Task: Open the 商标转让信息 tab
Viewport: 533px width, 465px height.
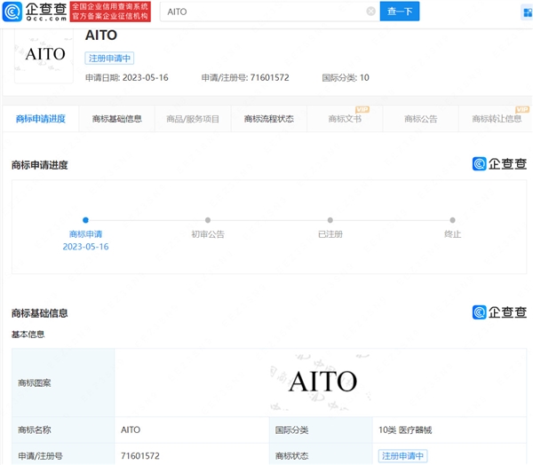Action: 497,119
